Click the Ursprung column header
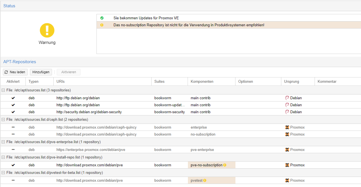The height and width of the screenshot is (187, 361). point(291,82)
